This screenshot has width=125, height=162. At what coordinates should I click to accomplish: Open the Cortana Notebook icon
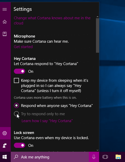click(x=5, y=34)
